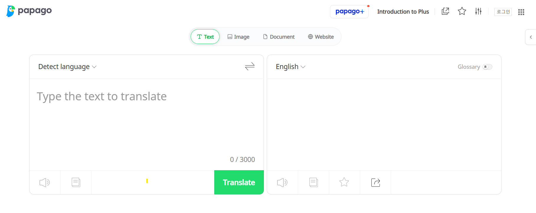Open the English target language dropdown

290,67
